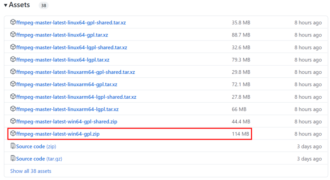Click package icon for win64-gpl.zip
Screen dimensions: 330x180
13,133
